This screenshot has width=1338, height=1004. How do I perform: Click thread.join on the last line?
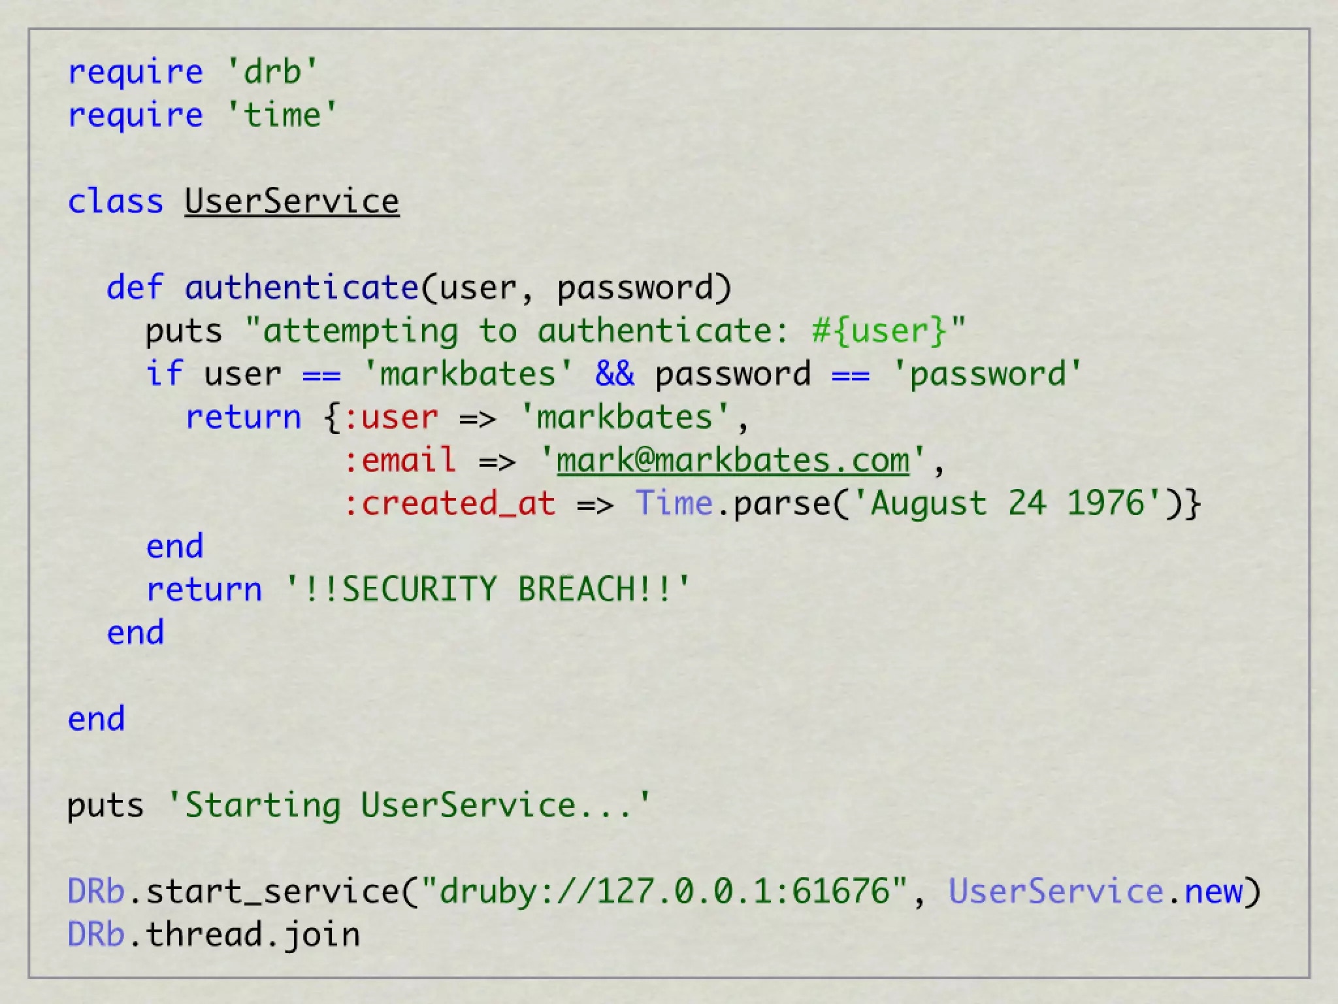252,935
